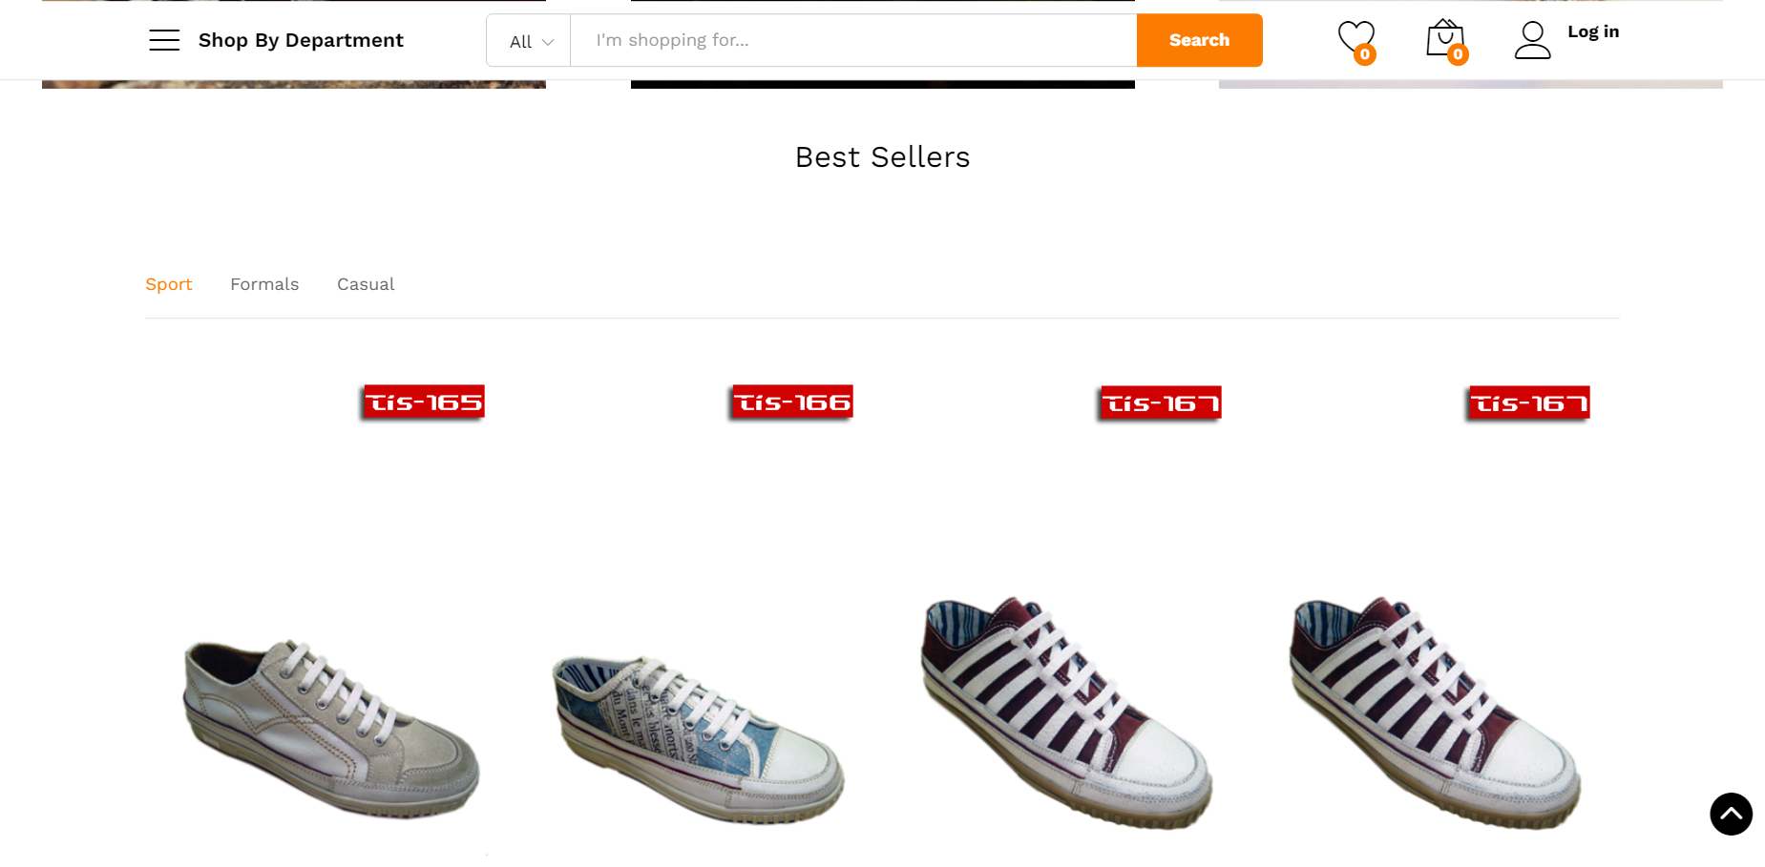Open the third maroon striped sneaker image
The height and width of the screenshot is (867, 1765).
tap(1066, 712)
